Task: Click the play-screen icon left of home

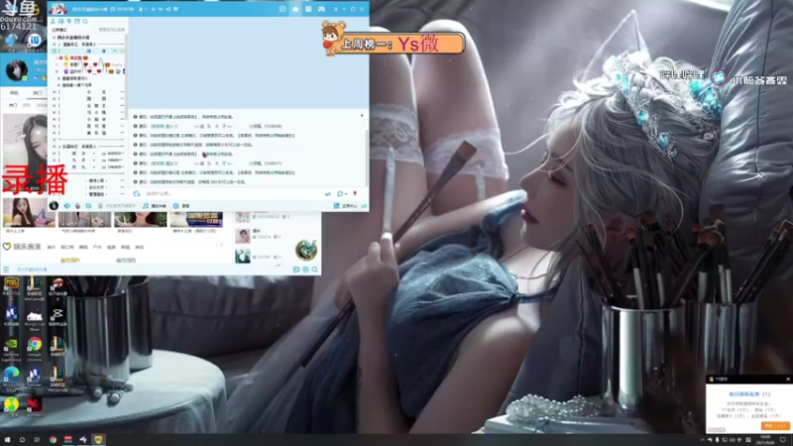Action: [283, 9]
